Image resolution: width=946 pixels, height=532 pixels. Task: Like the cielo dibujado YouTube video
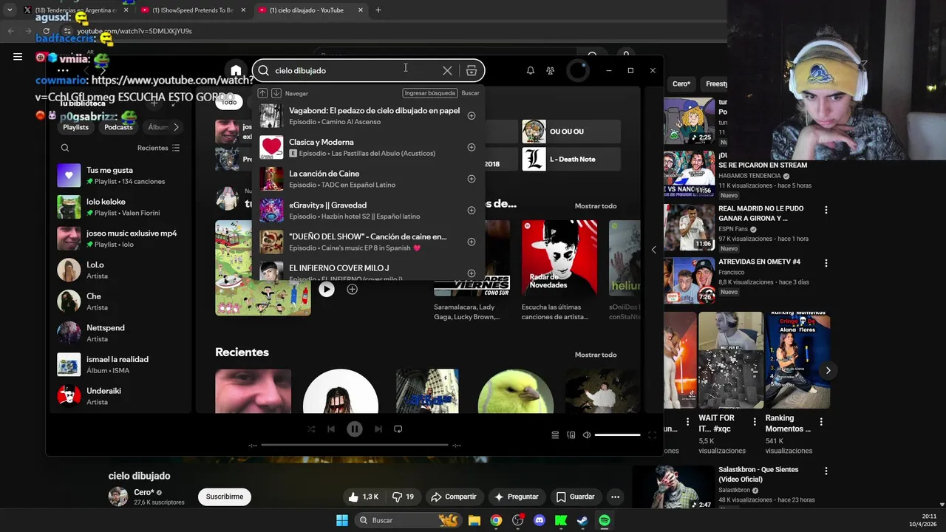(x=363, y=497)
